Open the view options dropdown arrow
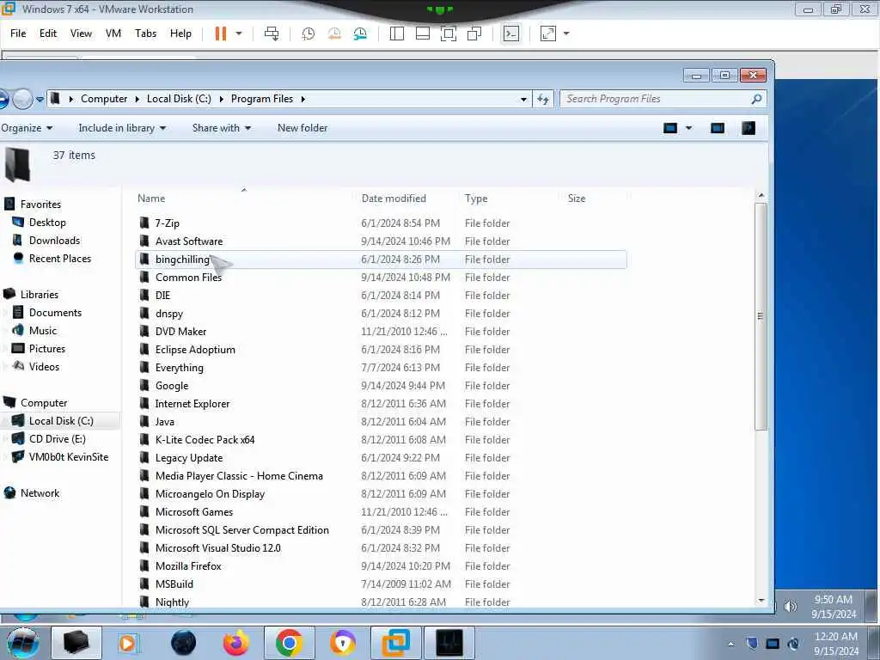Image resolution: width=880 pixels, height=660 pixels. [688, 128]
